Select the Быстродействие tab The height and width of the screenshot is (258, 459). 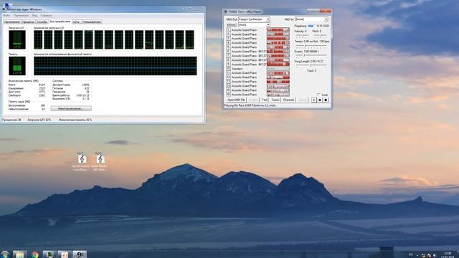tap(60, 21)
